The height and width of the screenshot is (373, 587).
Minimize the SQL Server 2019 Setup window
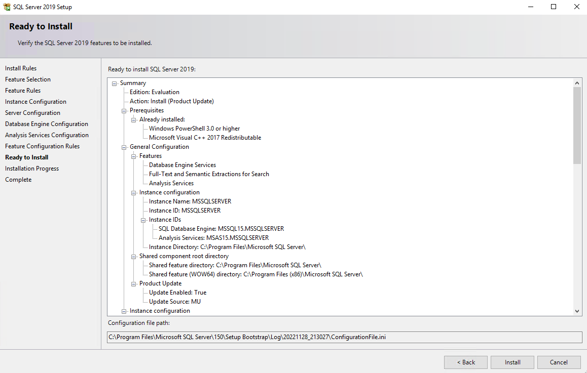(530, 7)
